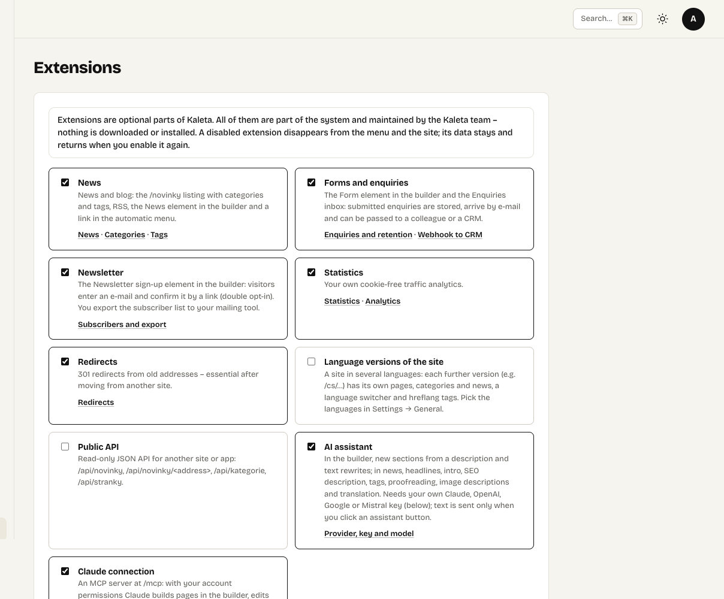Image resolution: width=724 pixels, height=599 pixels.
Task: Open the Statistics link in Statistics card
Action: point(342,301)
